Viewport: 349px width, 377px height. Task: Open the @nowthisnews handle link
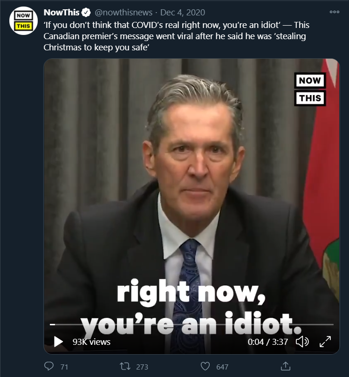123,13
